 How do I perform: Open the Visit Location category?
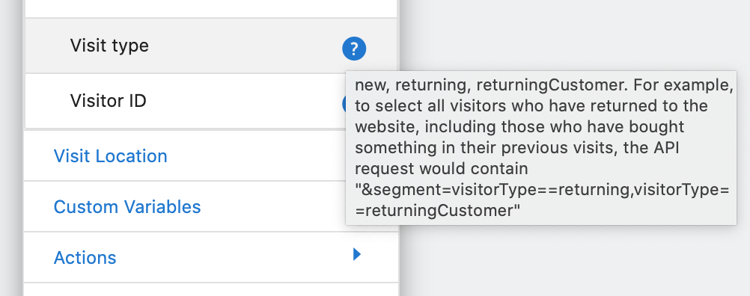pyautogui.click(x=111, y=156)
